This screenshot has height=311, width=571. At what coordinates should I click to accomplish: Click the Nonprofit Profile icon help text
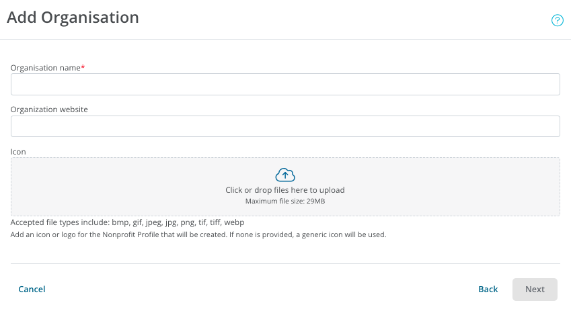click(198, 234)
